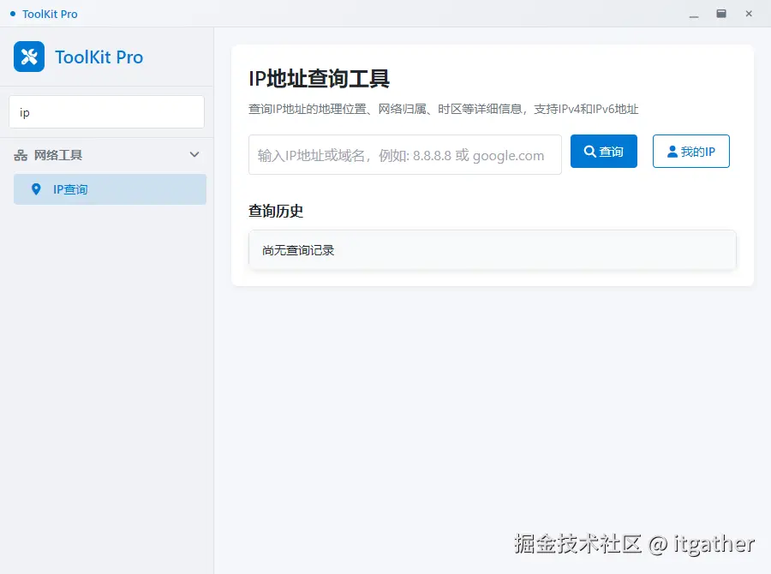The width and height of the screenshot is (771, 574).
Task: Close the ToolKit Pro window
Action: pyautogui.click(x=749, y=14)
